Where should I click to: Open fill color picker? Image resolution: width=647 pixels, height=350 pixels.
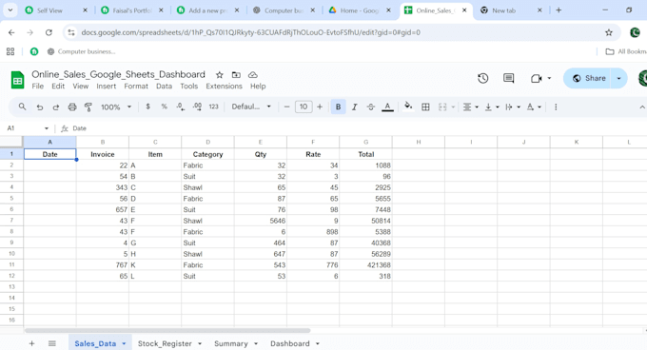[x=408, y=107]
